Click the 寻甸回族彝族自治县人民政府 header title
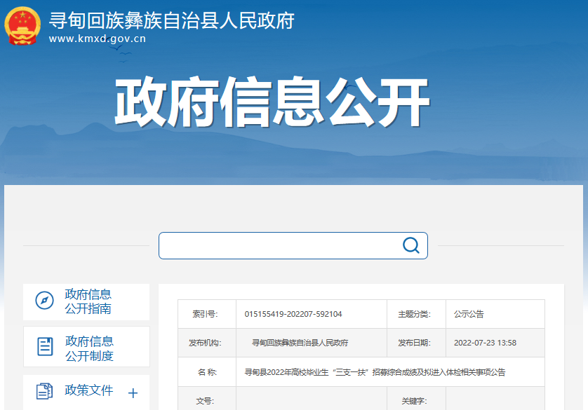This screenshot has height=410, width=588. (x=171, y=20)
